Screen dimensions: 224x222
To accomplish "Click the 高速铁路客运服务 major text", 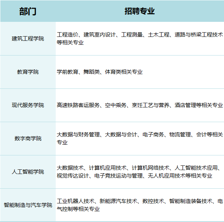I will point(78,105).
